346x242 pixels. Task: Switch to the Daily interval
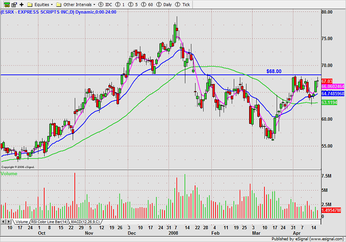pyautogui.click(x=164, y=5)
